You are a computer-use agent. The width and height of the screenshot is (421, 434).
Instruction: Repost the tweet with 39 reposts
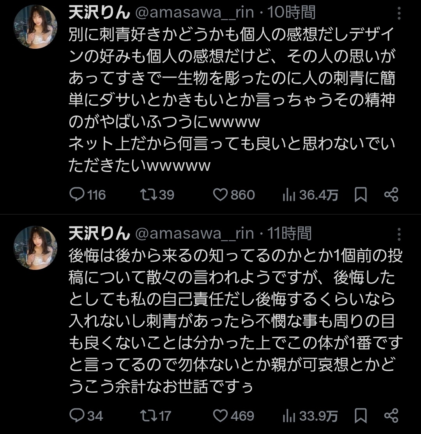click(146, 194)
